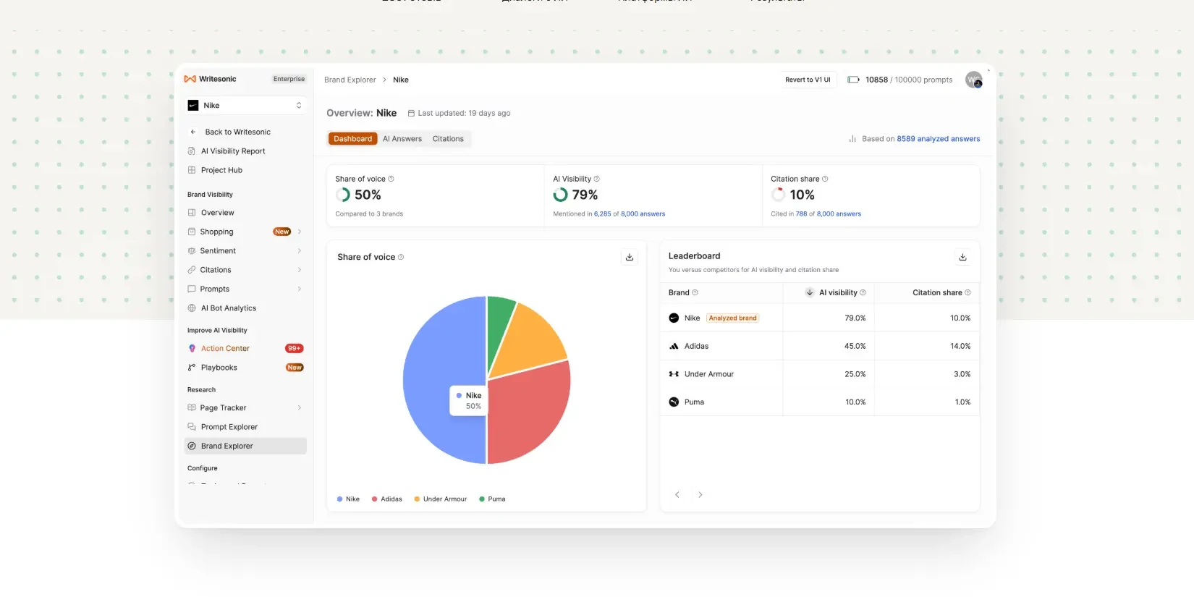Toggle Under Armour in the chart legend
This screenshot has width=1194, height=597.
[x=441, y=499]
